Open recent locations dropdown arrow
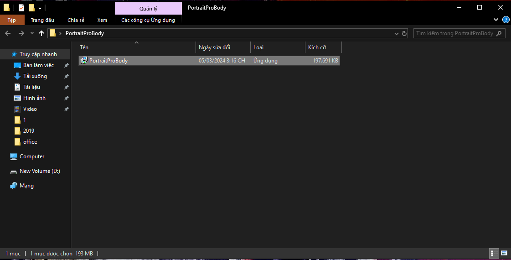Viewport: 511px width, 260px height. pyautogui.click(x=32, y=33)
